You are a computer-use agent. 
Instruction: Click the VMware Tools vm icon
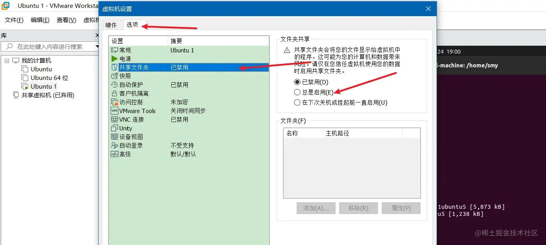[115, 111]
